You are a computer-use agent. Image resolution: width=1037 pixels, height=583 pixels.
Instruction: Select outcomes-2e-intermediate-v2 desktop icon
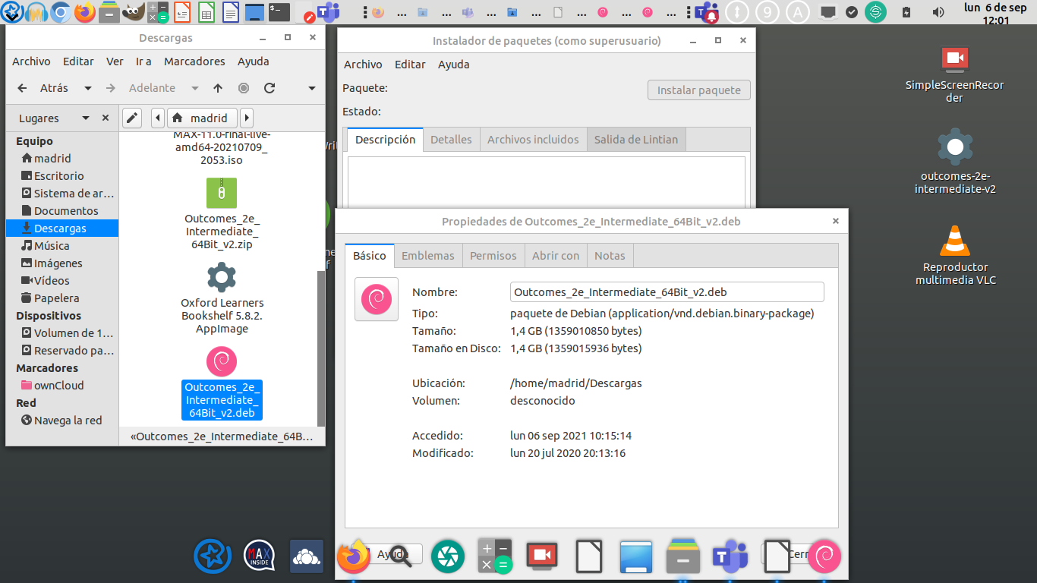[955, 161]
